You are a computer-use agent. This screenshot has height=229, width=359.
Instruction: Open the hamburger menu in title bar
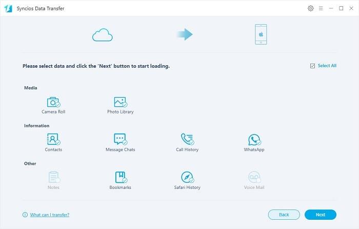[321, 8]
